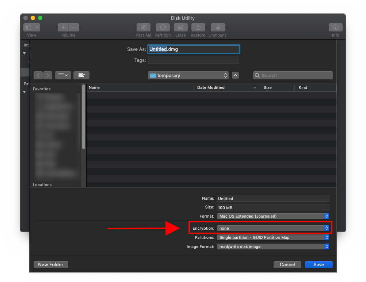Click the Unmount toolbar icon
Screen dimensions: 366x282
218,27
